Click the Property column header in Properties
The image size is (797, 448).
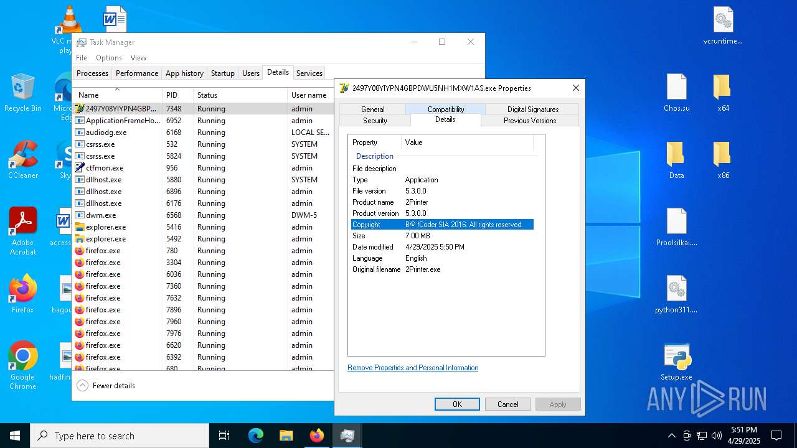point(375,142)
